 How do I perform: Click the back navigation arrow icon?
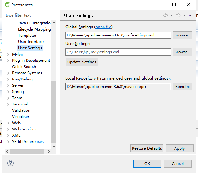166,15
